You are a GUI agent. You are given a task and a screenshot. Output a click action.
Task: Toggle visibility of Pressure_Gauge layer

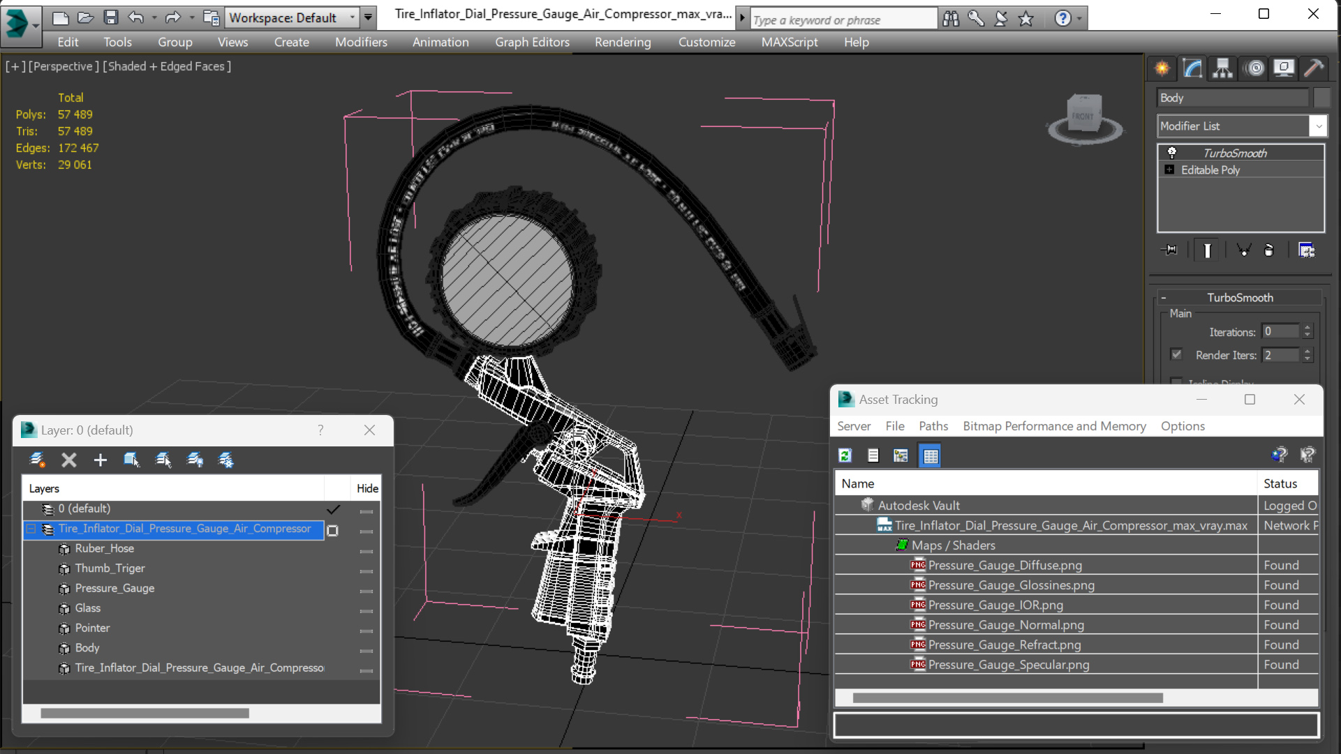click(x=366, y=588)
